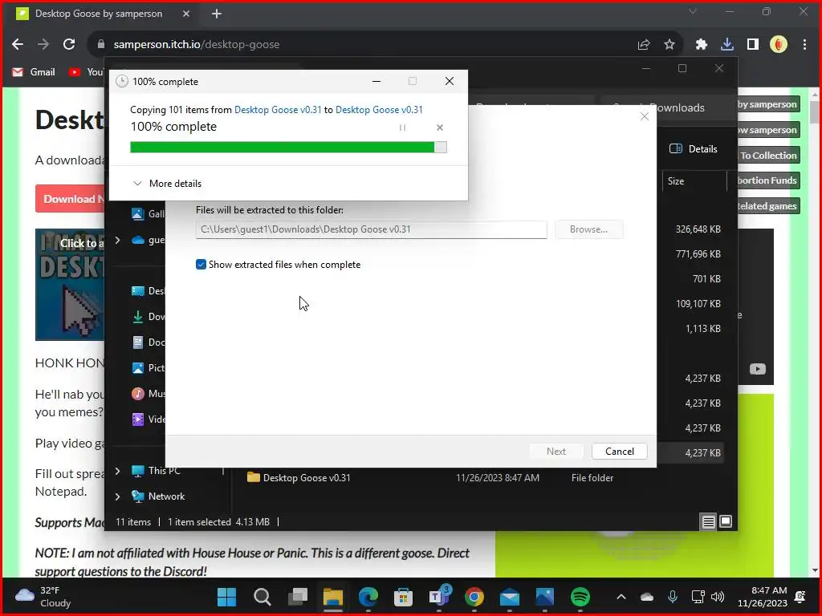Click Next in the extract dialog
The width and height of the screenshot is (822, 616).
click(x=556, y=451)
